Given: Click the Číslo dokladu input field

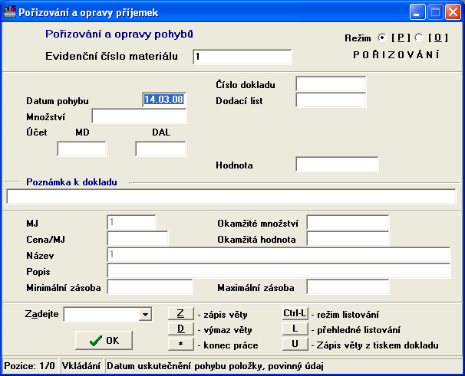Looking at the screenshot, I should (331, 84).
